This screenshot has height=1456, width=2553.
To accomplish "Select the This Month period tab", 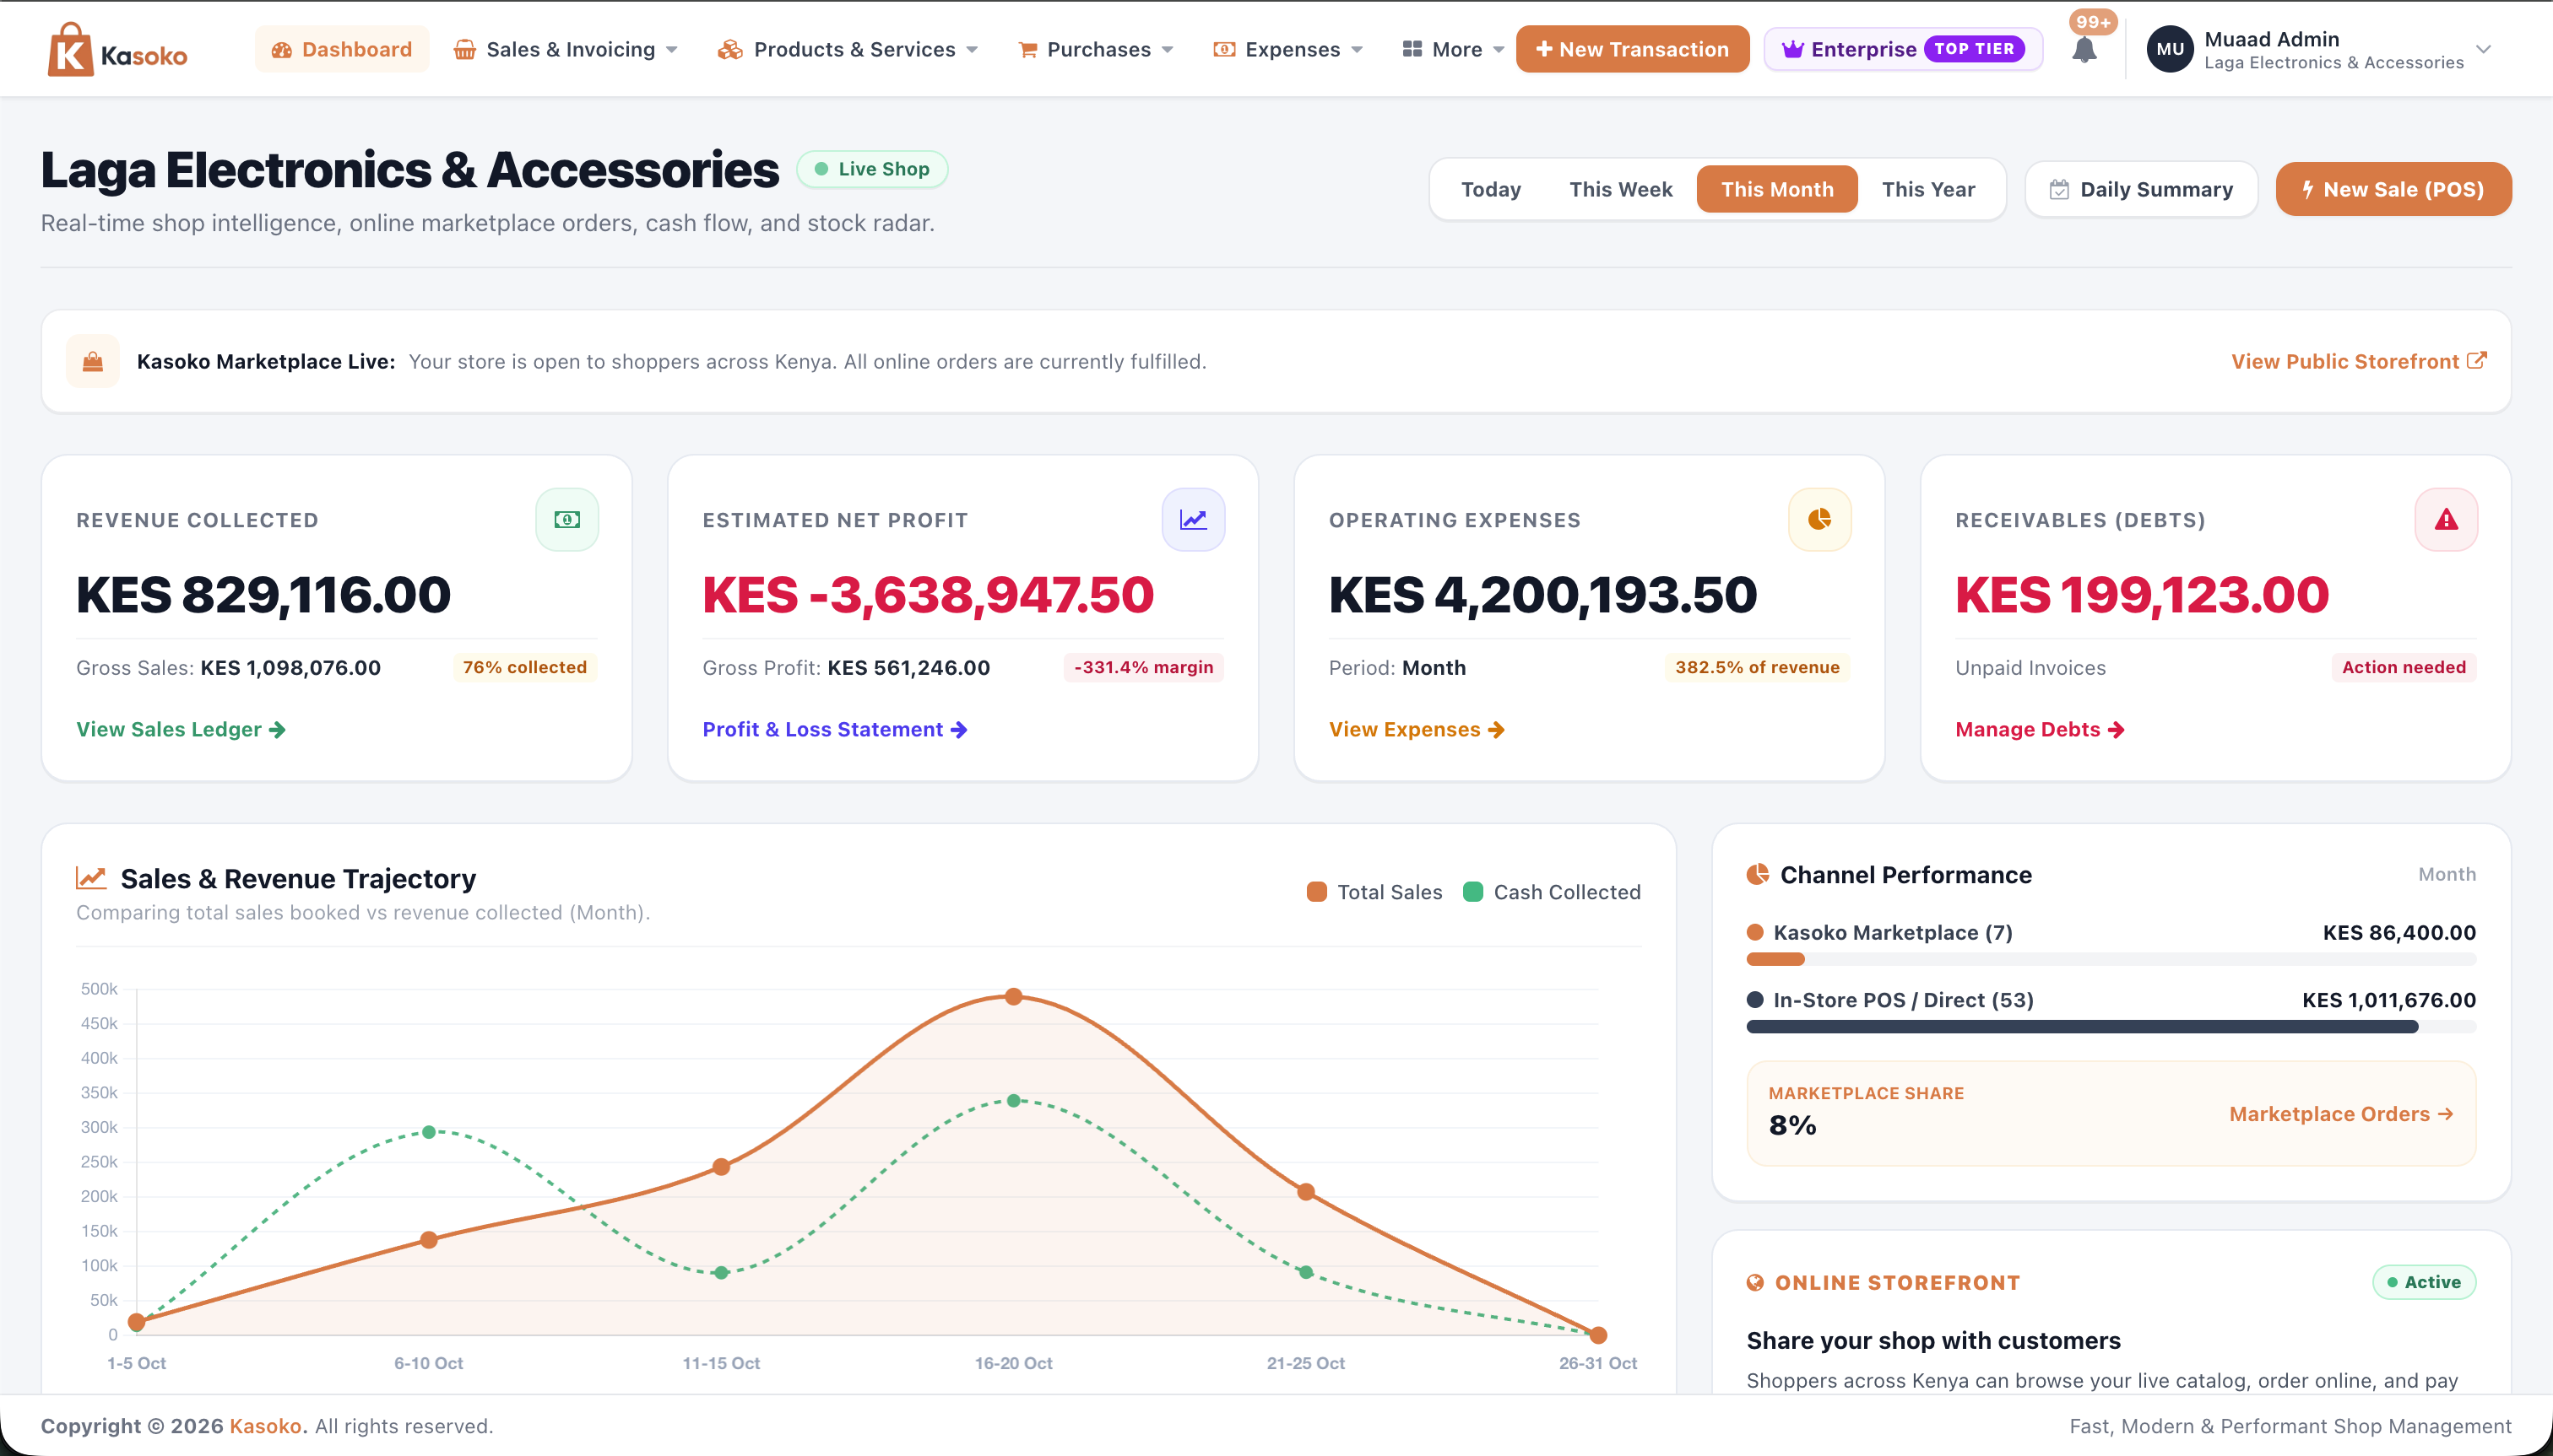I will pos(1776,189).
